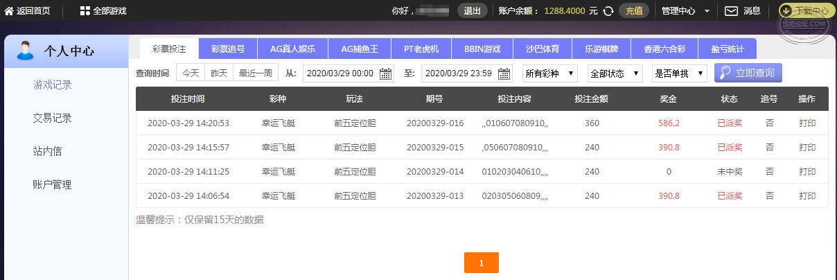The image size is (837, 280).
Task: Open the end date calendar icon
Action: click(x=504, y=73)
